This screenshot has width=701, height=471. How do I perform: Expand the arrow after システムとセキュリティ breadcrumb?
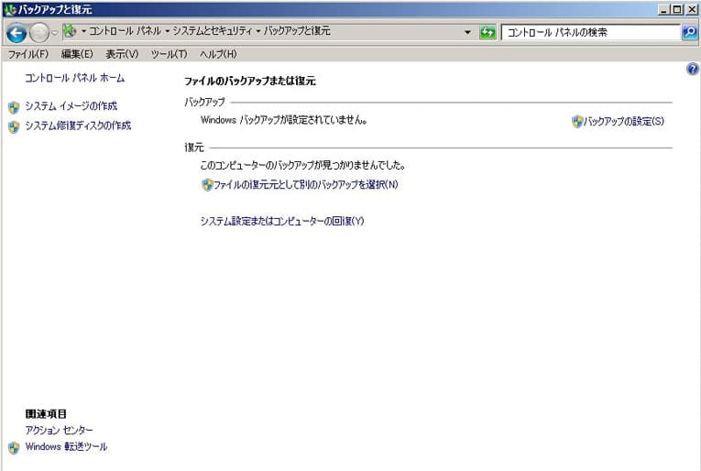tap(258, 32)
